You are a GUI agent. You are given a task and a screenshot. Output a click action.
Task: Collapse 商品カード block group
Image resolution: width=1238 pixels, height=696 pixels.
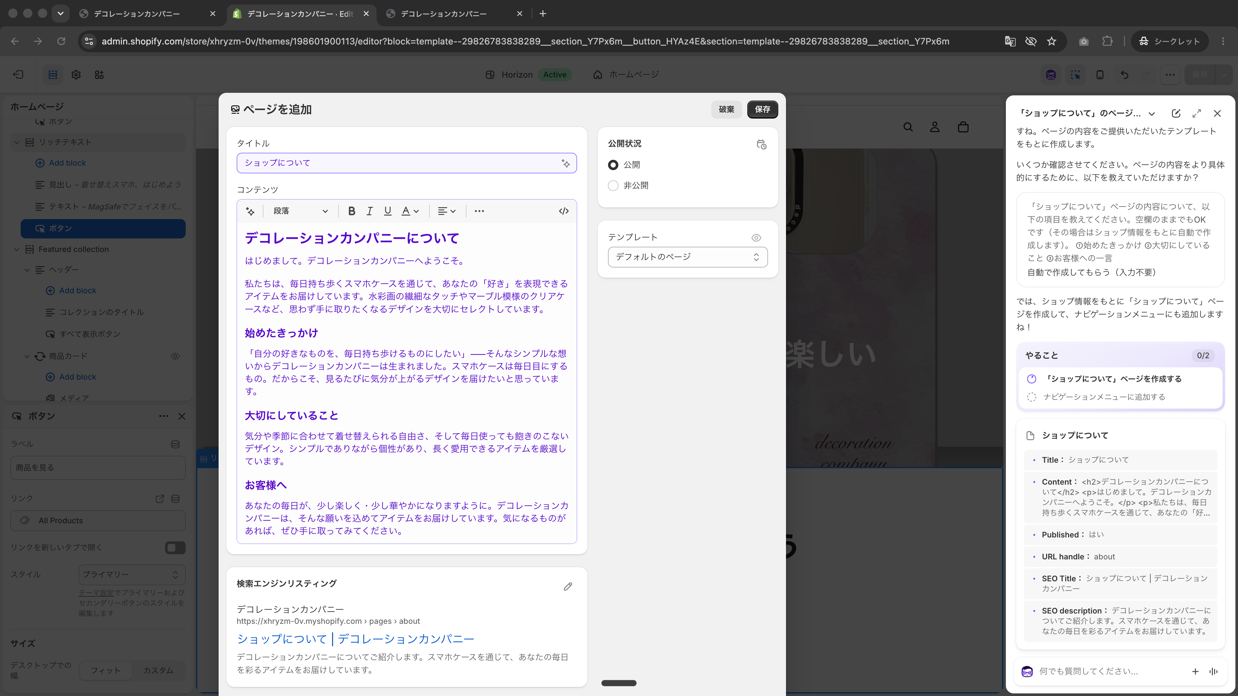(27, 356)
